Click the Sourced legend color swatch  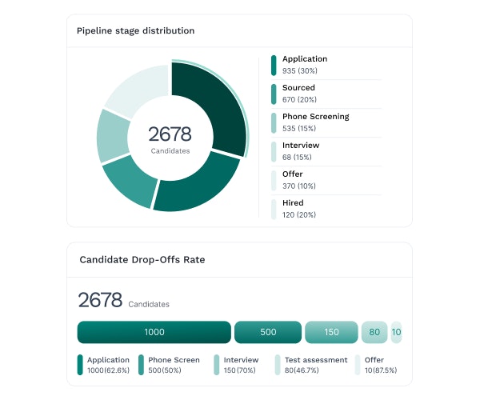[274, 94]
